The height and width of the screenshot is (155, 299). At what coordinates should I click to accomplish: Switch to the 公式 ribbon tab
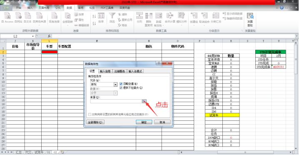click(58, 8)
